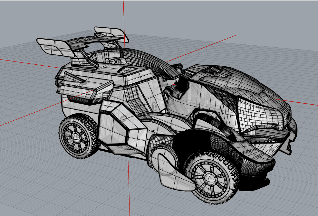Click the roof-mounted triple circular vents
The height and width of the screenshot is (216, 318).
[113, 61]
